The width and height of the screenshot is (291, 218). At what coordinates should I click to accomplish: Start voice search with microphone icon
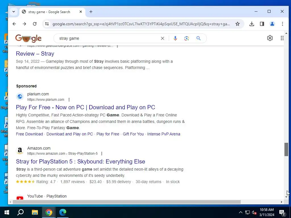pyautogui.click(x=175, y=38)
